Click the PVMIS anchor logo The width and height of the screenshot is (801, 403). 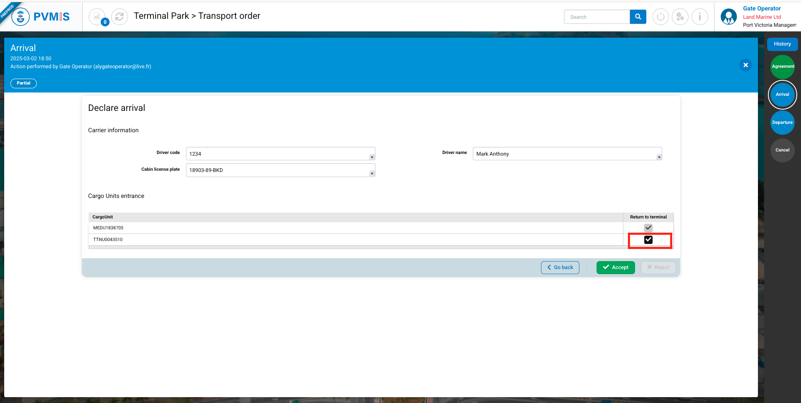click(x=20, y=17)
